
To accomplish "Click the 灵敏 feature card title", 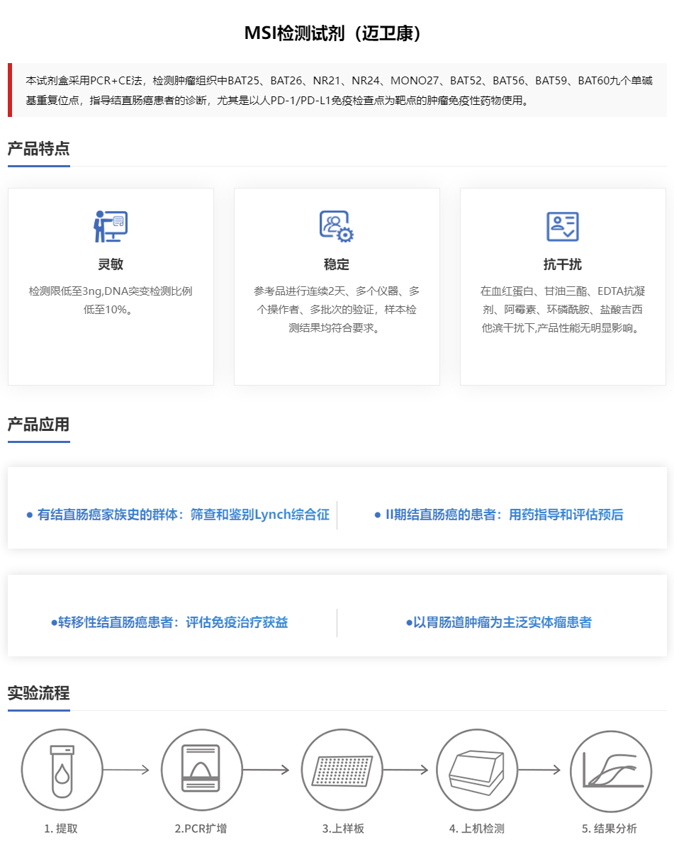I will click(111, 264).
